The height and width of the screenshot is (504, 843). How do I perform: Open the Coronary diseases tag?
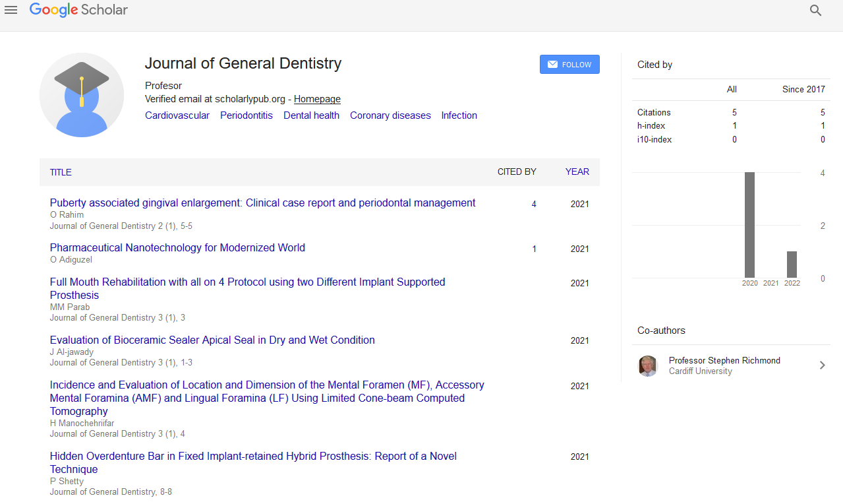[390, 115]
